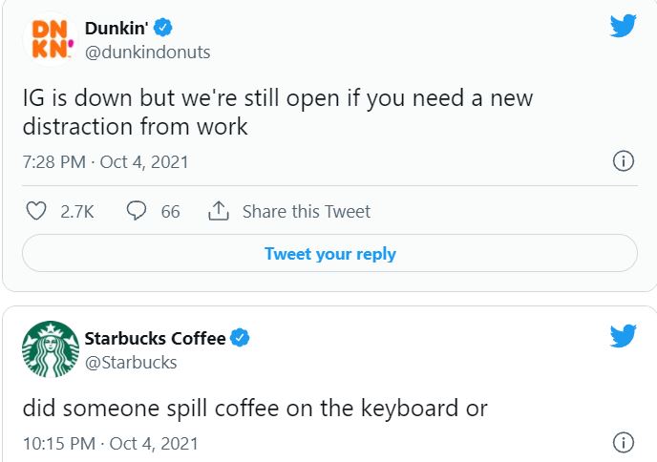Click Share this Tweet text
Viewport: 657px width, 462px height.
click(x=307, y=211)
